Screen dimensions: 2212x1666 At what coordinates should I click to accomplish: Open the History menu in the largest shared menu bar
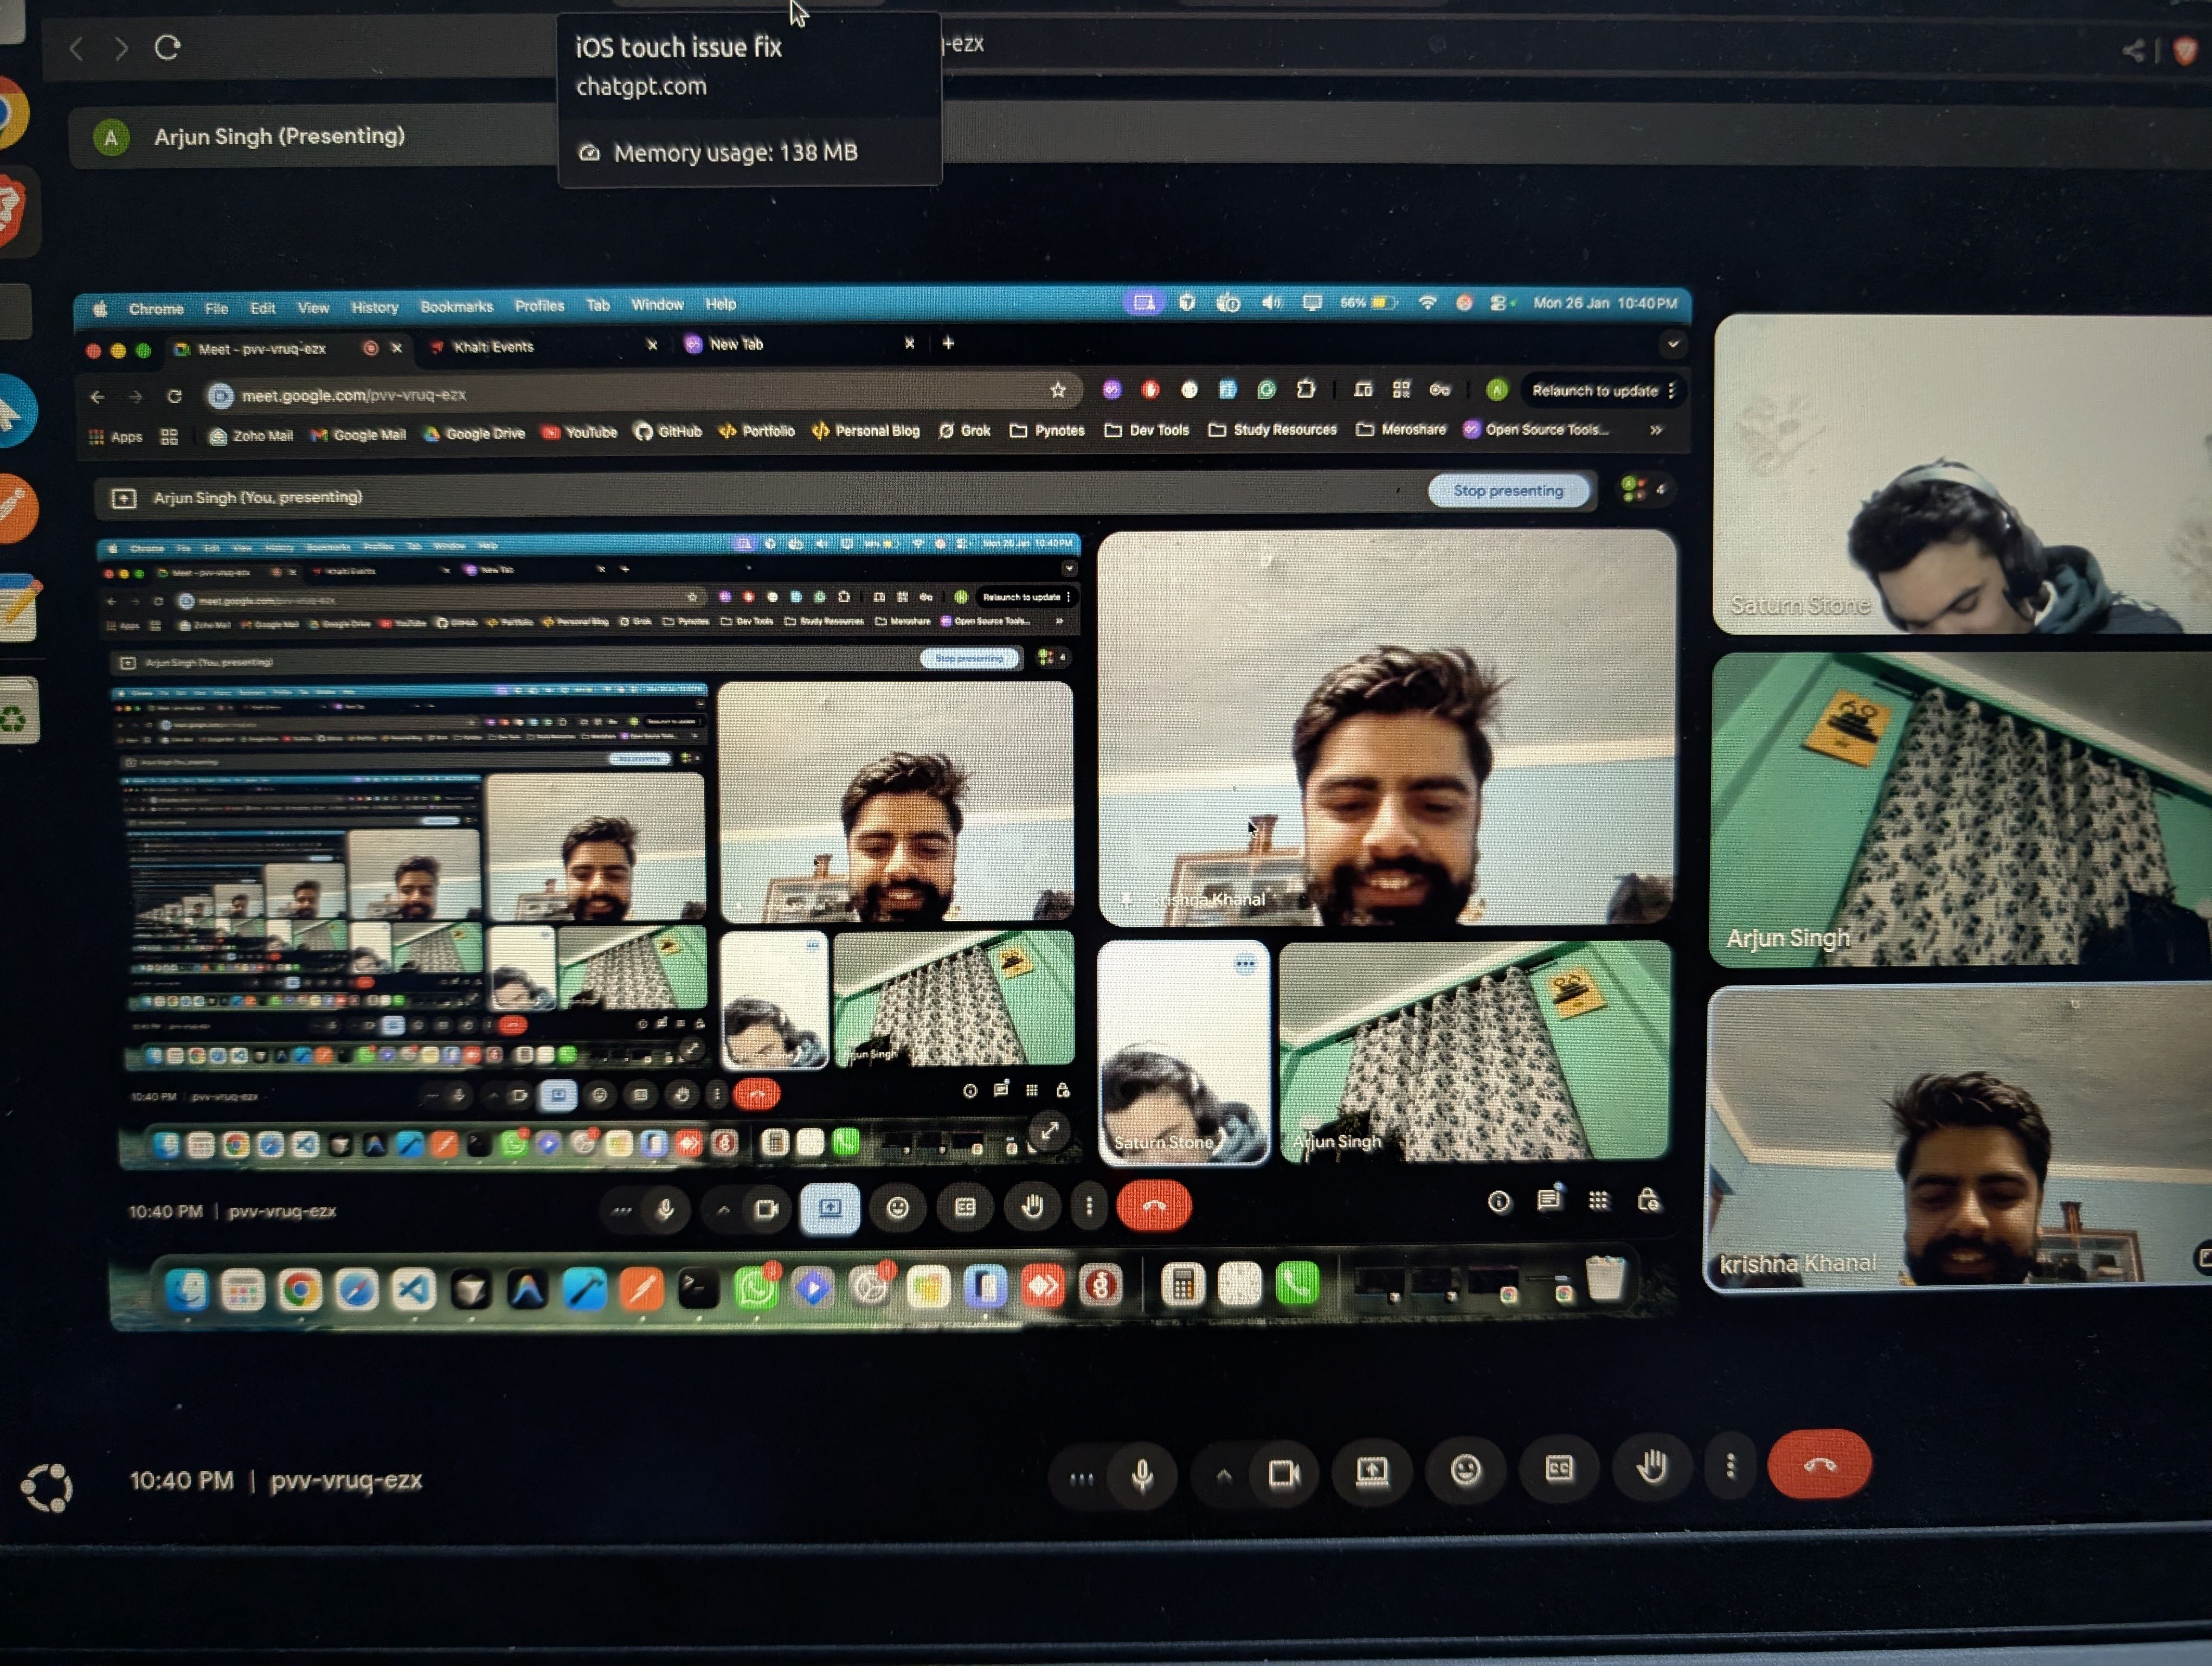[x=374, y=307]
